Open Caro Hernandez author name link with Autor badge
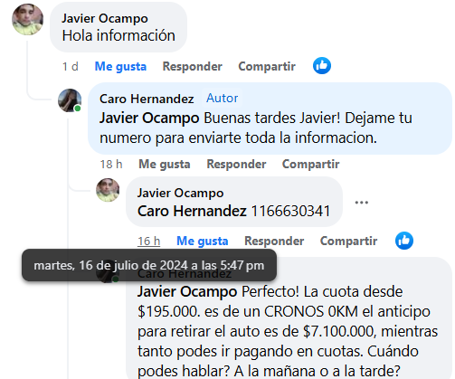455x379 pixels. 147,99
